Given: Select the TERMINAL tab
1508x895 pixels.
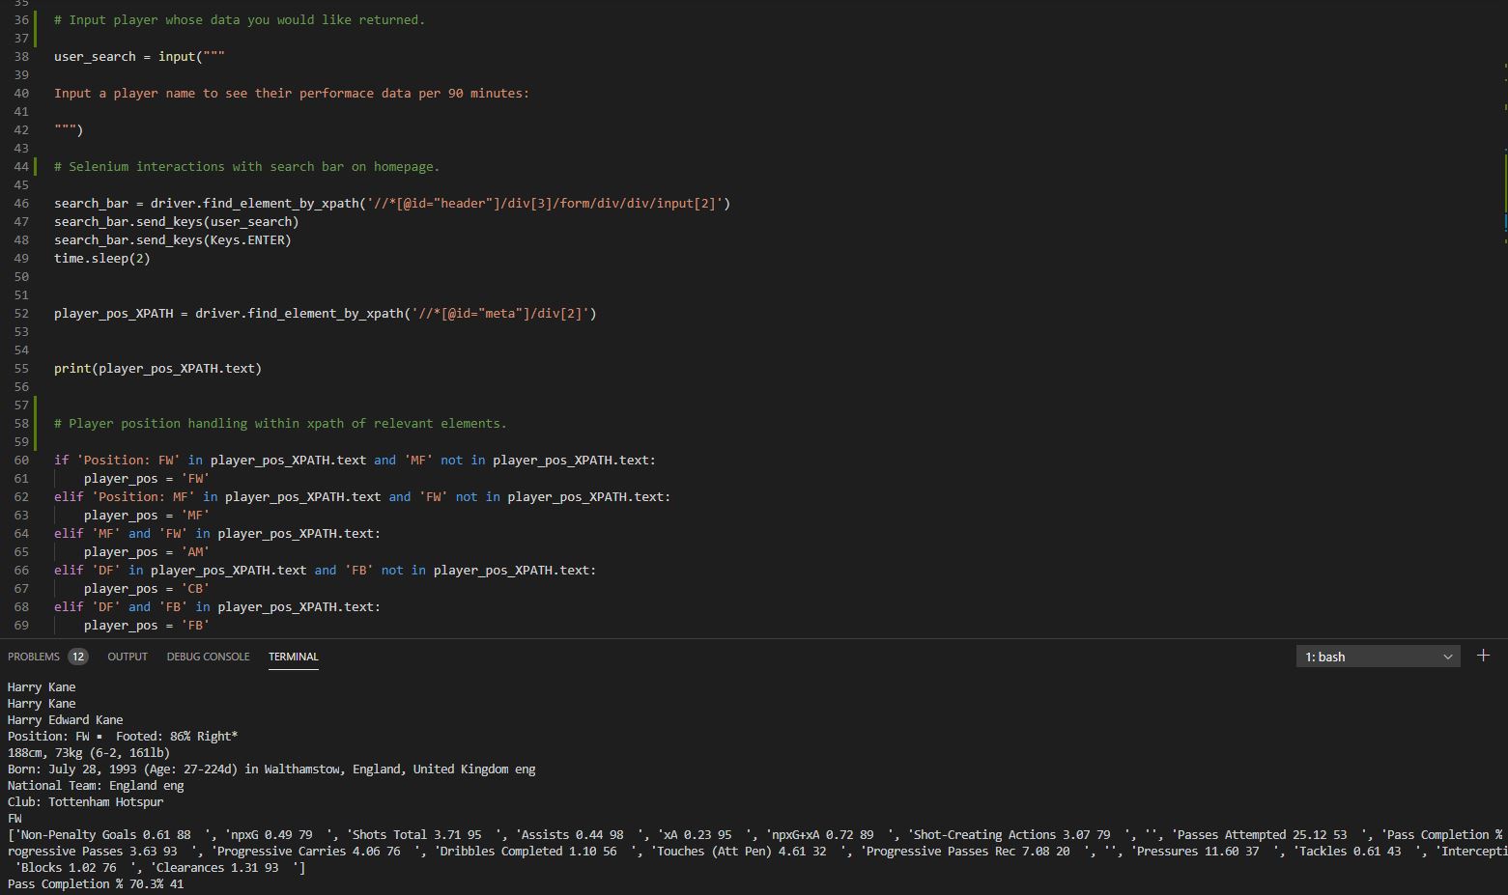Looking at the screenshot, I should point(293,657).
